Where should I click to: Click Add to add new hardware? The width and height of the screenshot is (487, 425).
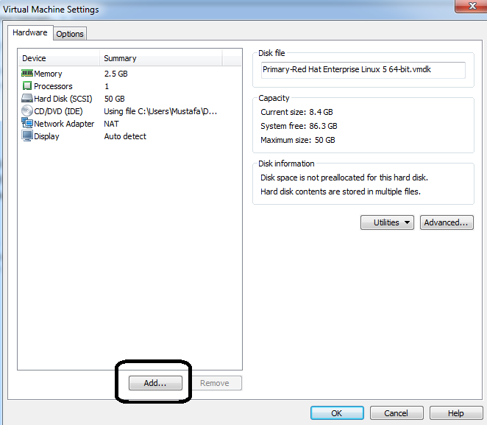point(154,383)
